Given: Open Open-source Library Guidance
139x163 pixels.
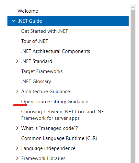Looking at the screenshot, I should pyautogui.click(x=55, y=102).
